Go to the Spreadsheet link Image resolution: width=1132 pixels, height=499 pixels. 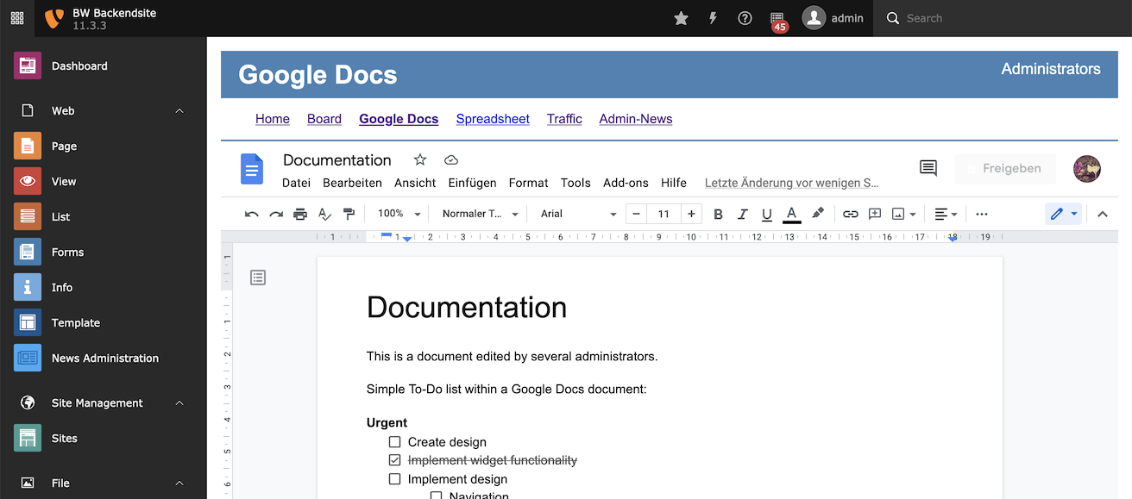pyautogui.click(x=493, y=119)
